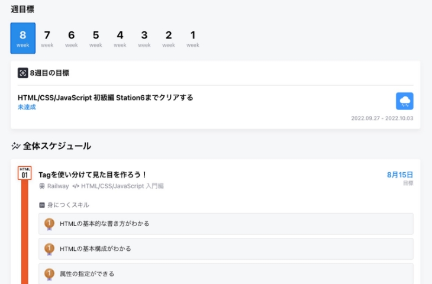Image resolution: width=432 pixels, height=284 pixels.
Task: Click the medal icon for HTMLの基本的な書き方がわかる
Action: pyautogui.click(x=49, y=224)
